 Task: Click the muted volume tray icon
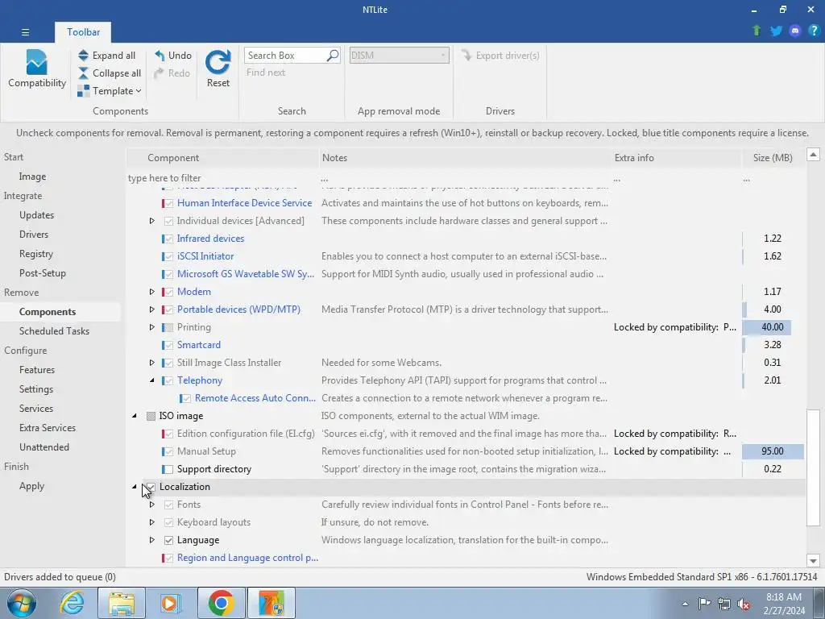(744, 603)
